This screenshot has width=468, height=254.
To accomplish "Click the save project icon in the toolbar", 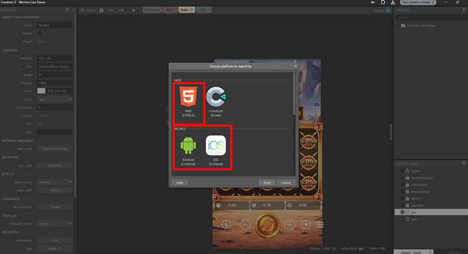I will pyautogui.click(x=101, y=10).
